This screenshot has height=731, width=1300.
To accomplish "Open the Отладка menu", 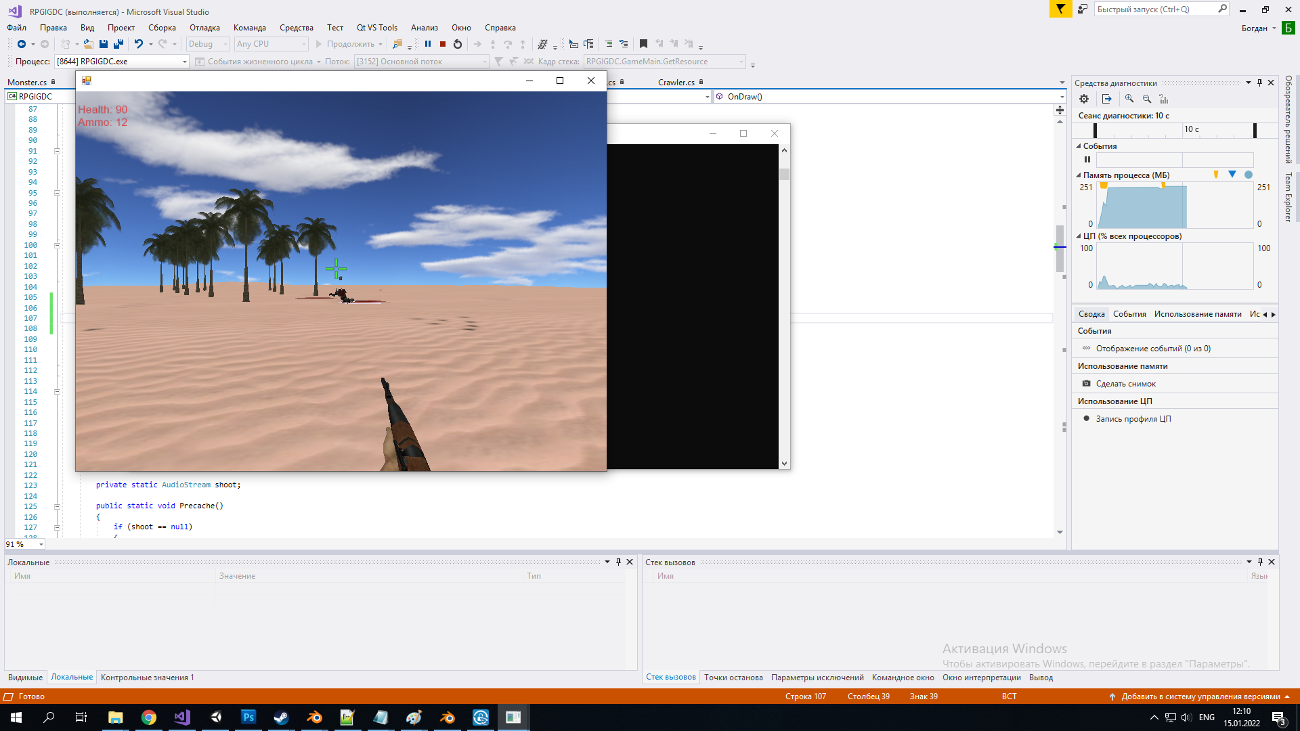I will tap(204, 28).
